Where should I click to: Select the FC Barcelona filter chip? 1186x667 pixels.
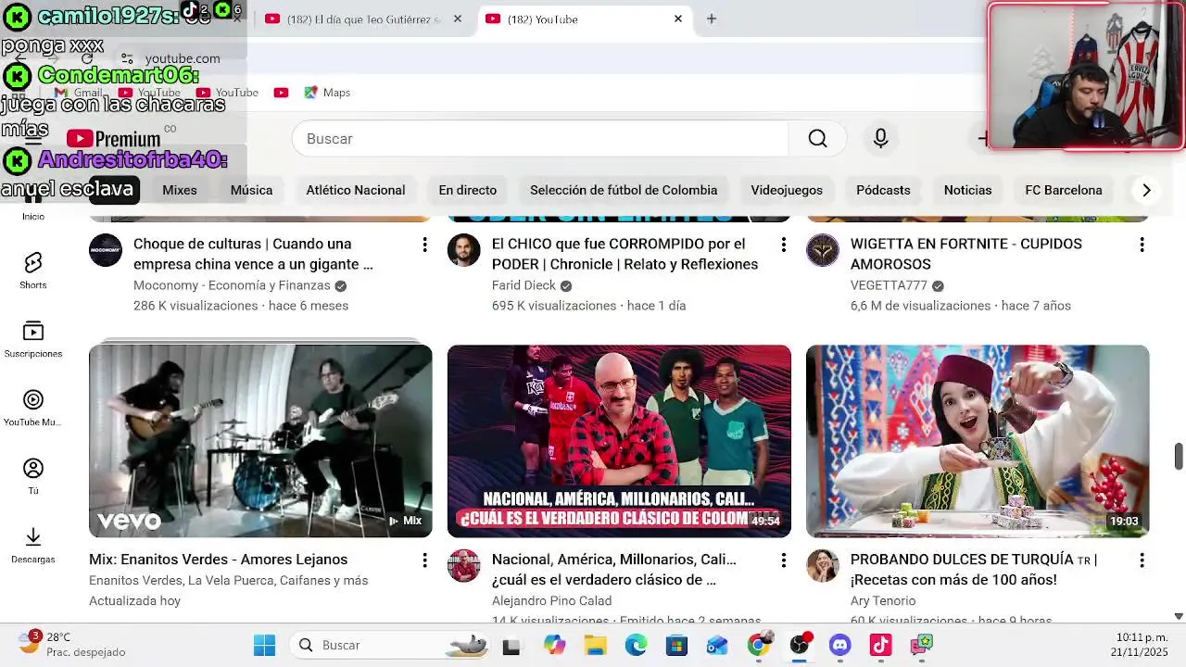tap(1064, 190)
